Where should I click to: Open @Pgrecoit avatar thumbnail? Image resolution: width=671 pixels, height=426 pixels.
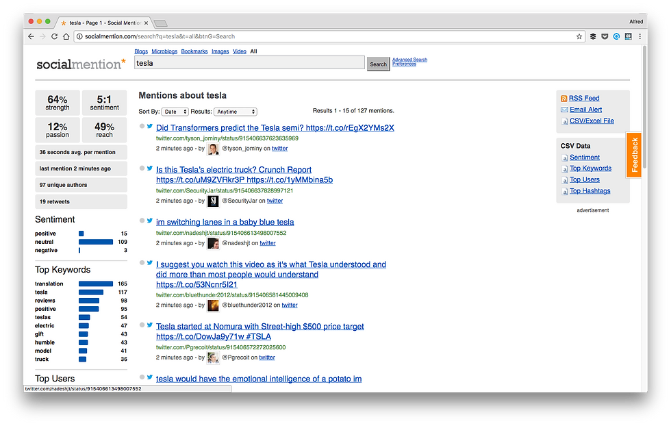coord(213,358)
